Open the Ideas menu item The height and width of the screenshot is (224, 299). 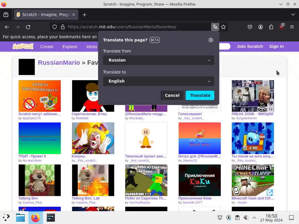pos(92,47)
